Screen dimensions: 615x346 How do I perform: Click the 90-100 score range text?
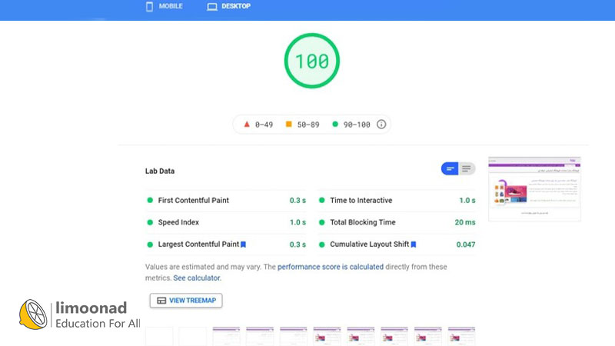pyautogui.click(x=357, y=125)
